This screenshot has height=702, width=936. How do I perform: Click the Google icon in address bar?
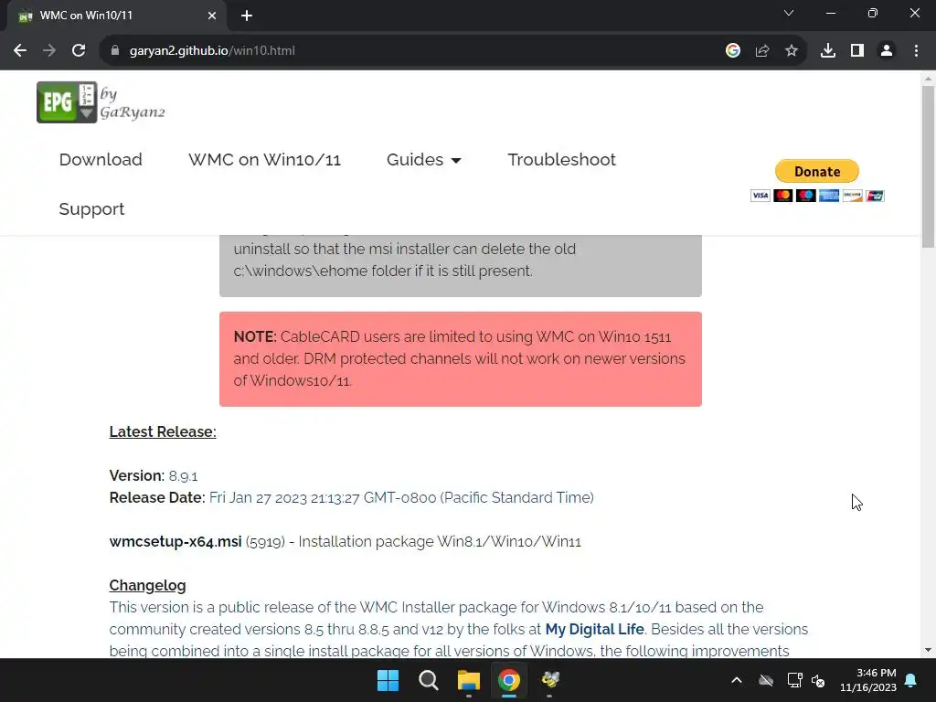tap(733, 51)
